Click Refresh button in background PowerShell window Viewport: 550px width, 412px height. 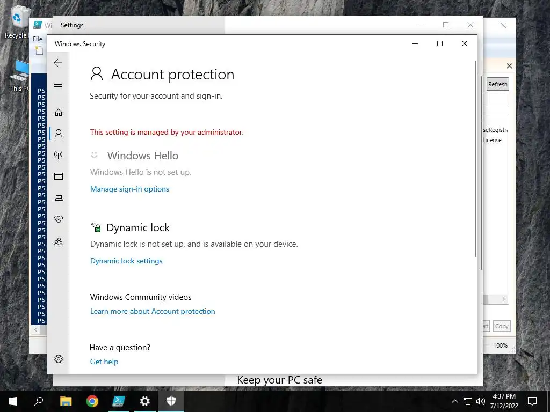[x=497, y=84]
